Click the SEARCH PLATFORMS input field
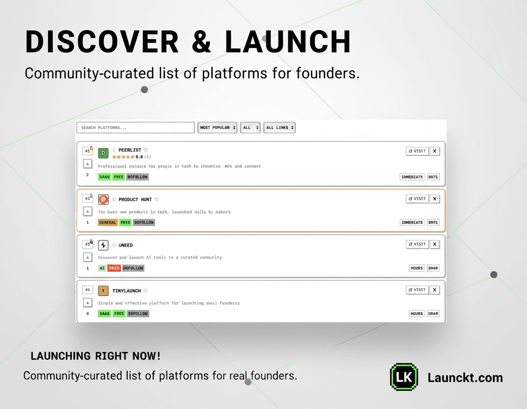Screen dimensions: 527x409 135,127
